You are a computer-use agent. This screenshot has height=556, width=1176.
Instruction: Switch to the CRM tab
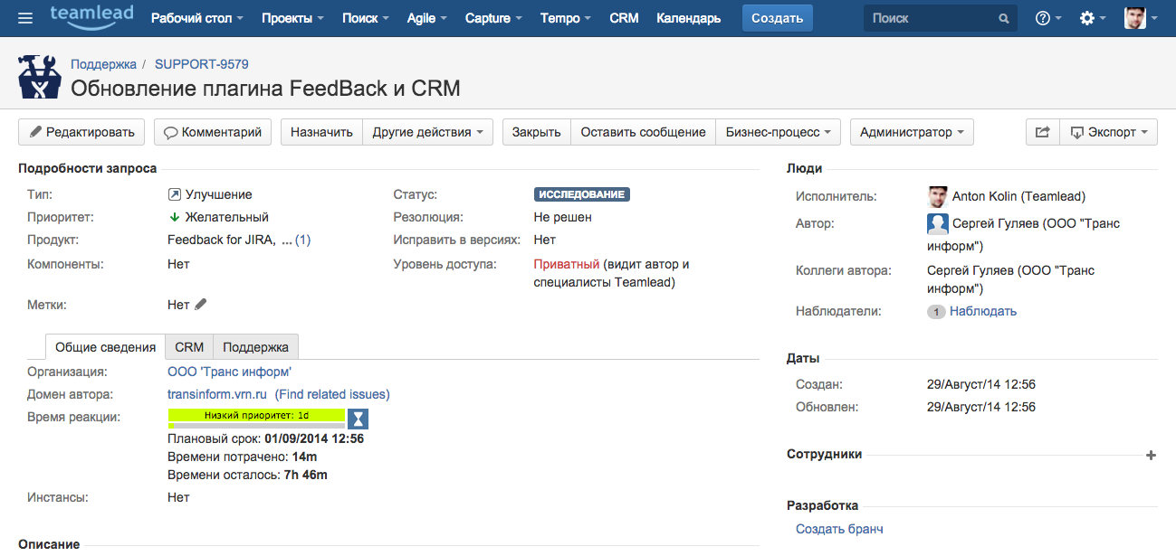[x=189, y=347]
